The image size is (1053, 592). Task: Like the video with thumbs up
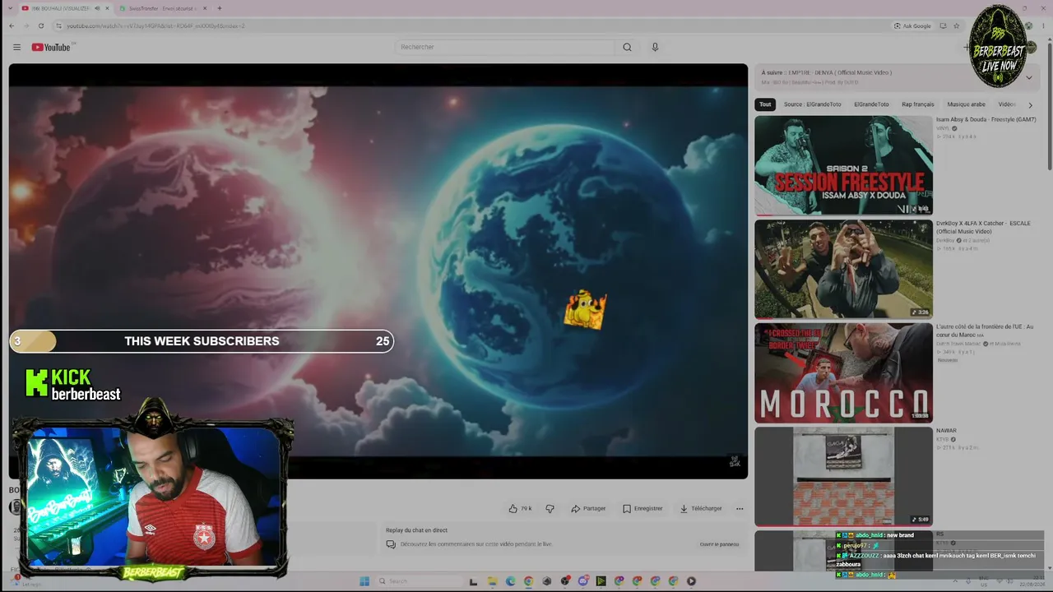520,508
